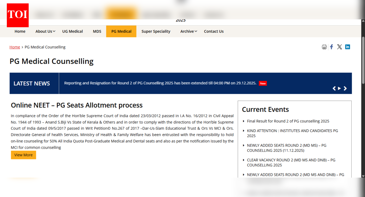This screenshot has height=197, width=365.
Task: Share the page using the Facebook icon
Action: [x=331, y=47]
